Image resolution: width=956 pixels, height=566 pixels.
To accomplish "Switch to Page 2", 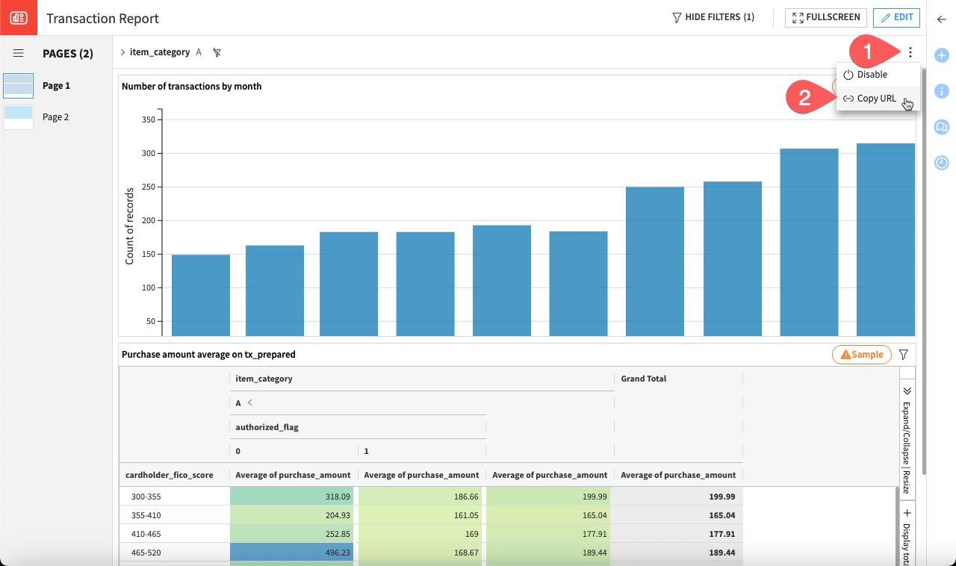I will [x=56, y=117].
